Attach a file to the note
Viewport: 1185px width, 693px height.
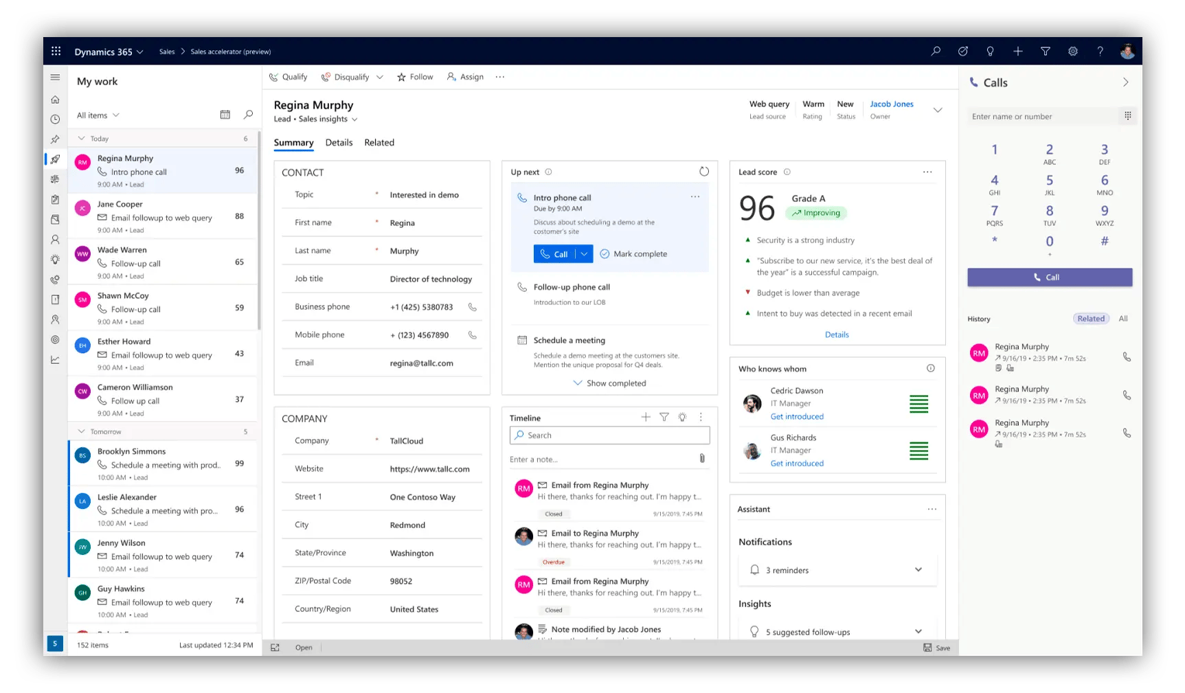(x=701, y=459)
